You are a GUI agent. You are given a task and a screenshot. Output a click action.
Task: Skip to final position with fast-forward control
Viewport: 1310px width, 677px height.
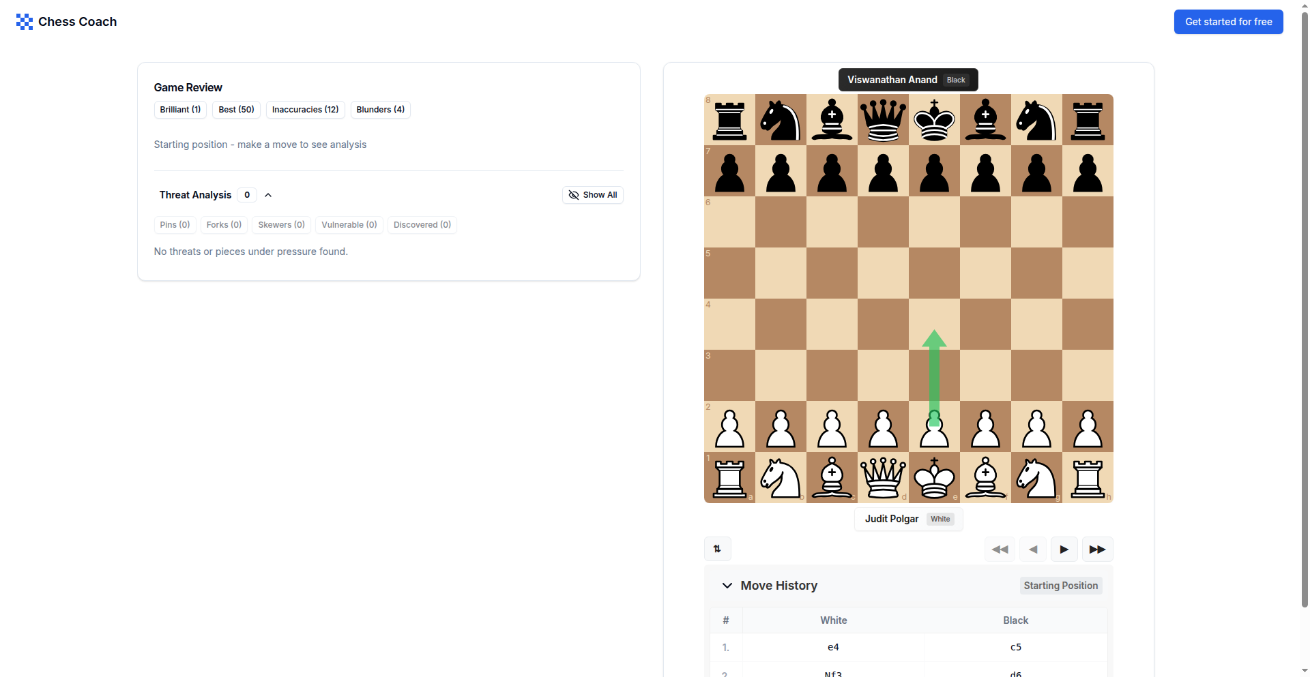(1097, 549)
